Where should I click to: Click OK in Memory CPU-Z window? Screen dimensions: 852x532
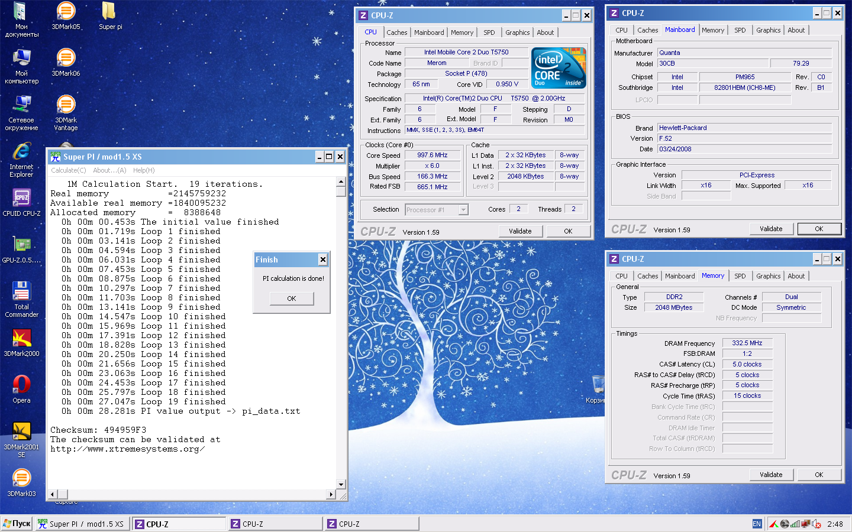pos(819,475)
